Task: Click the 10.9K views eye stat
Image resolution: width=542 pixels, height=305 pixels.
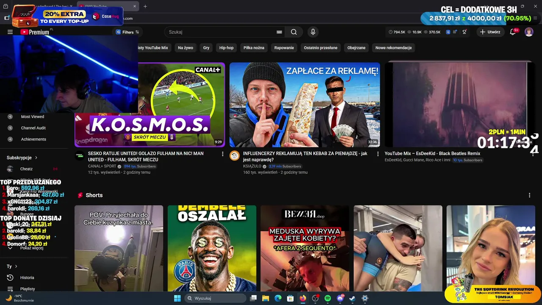Action: click(x=415, y=32)
